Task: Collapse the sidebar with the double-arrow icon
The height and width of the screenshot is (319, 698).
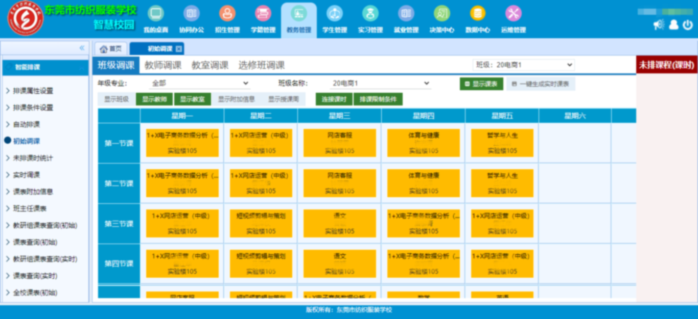Action: [82, 48]
